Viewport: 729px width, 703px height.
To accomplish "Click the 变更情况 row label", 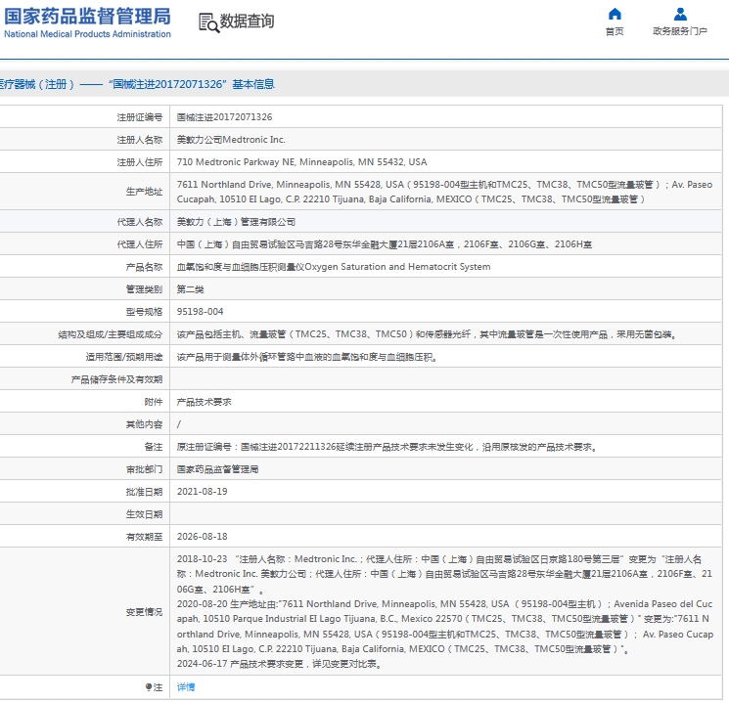I will coord(144,612).
